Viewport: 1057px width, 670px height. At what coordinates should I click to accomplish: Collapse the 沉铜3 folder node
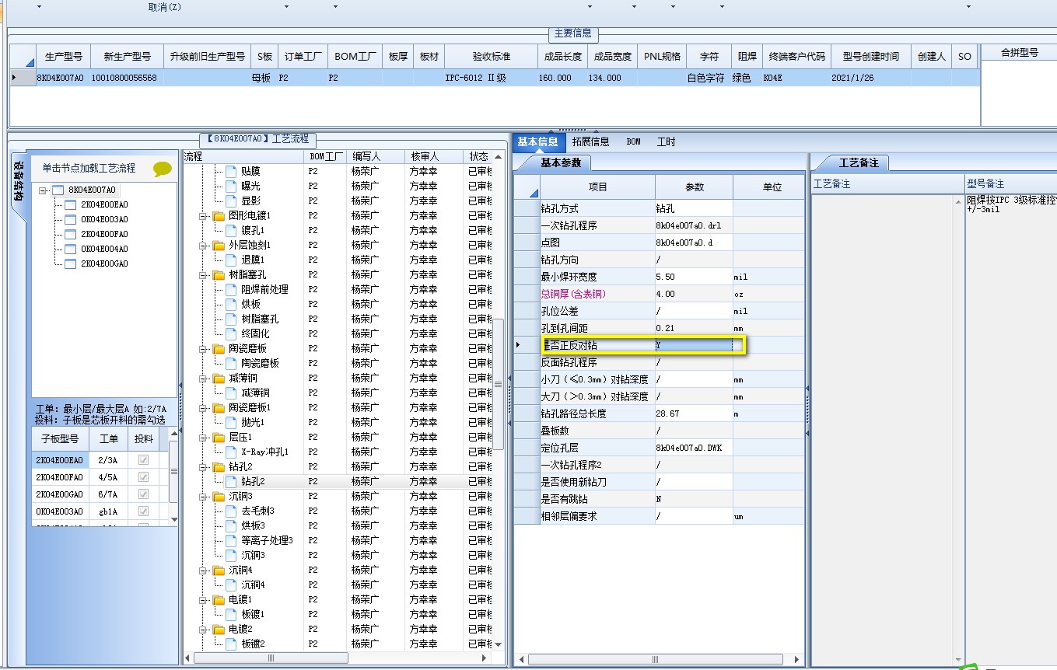point(204,497)
